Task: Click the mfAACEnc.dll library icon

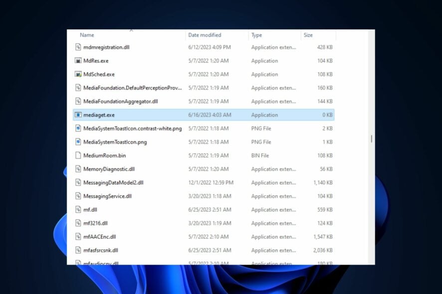Action: coord(78,237)
